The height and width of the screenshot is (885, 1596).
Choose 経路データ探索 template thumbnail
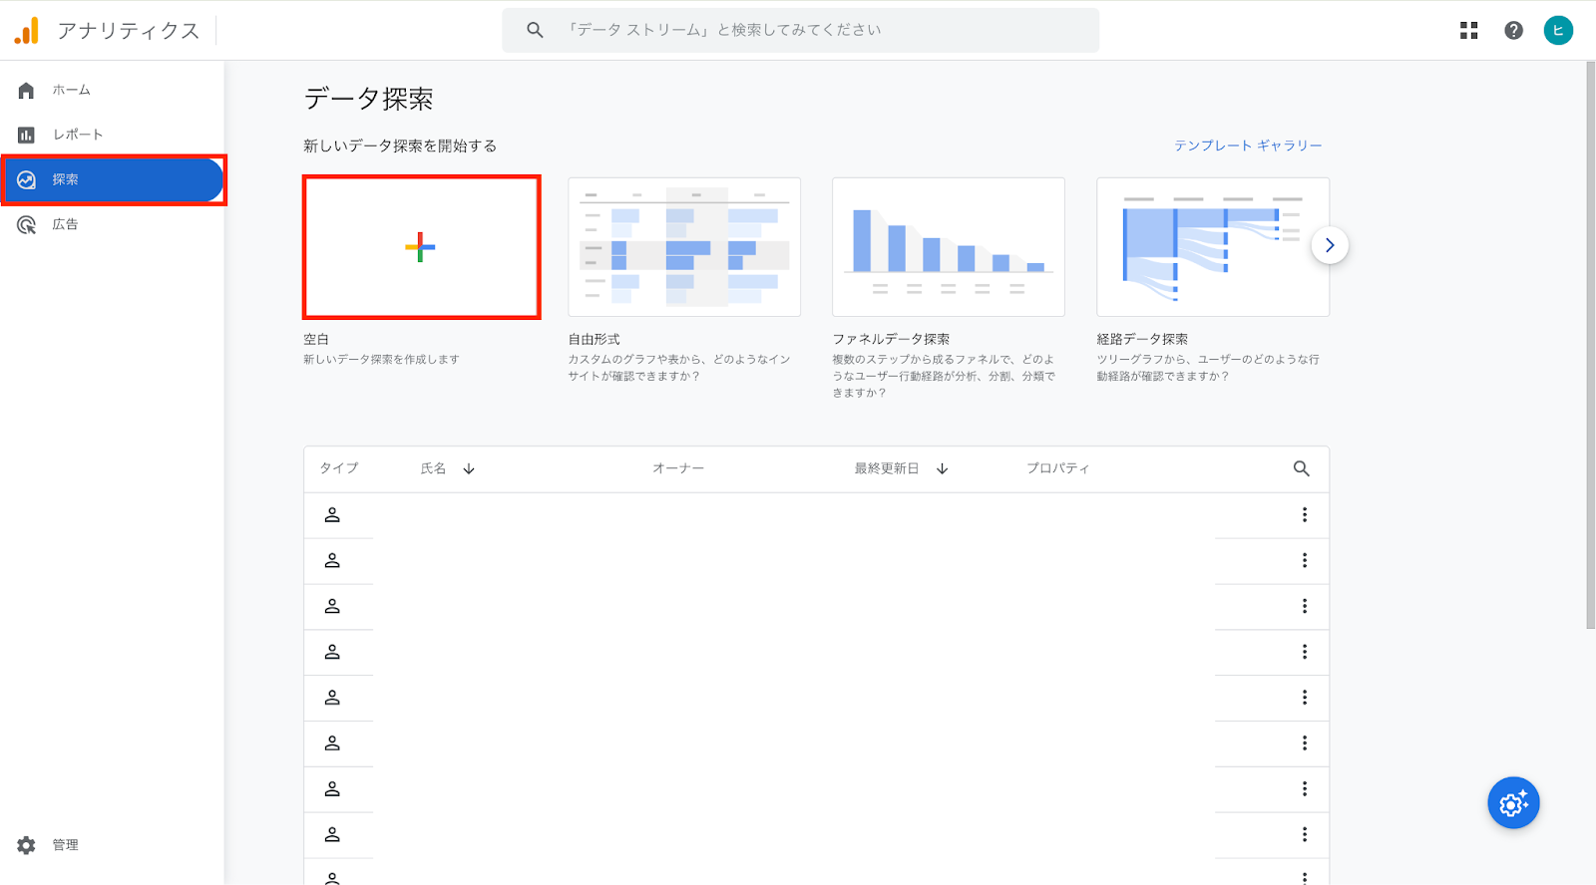pos(1213,247)
